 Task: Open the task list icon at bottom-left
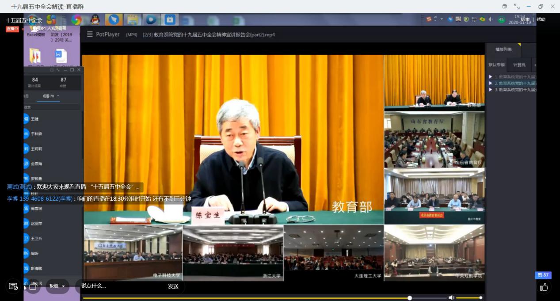coord(13,286)
